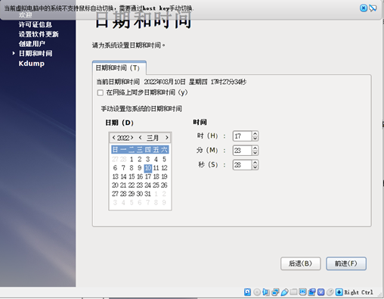The height and width of the screenshot is (299, 384).
Task: Click the display monitor status icon
Action: tap(302, 292)
